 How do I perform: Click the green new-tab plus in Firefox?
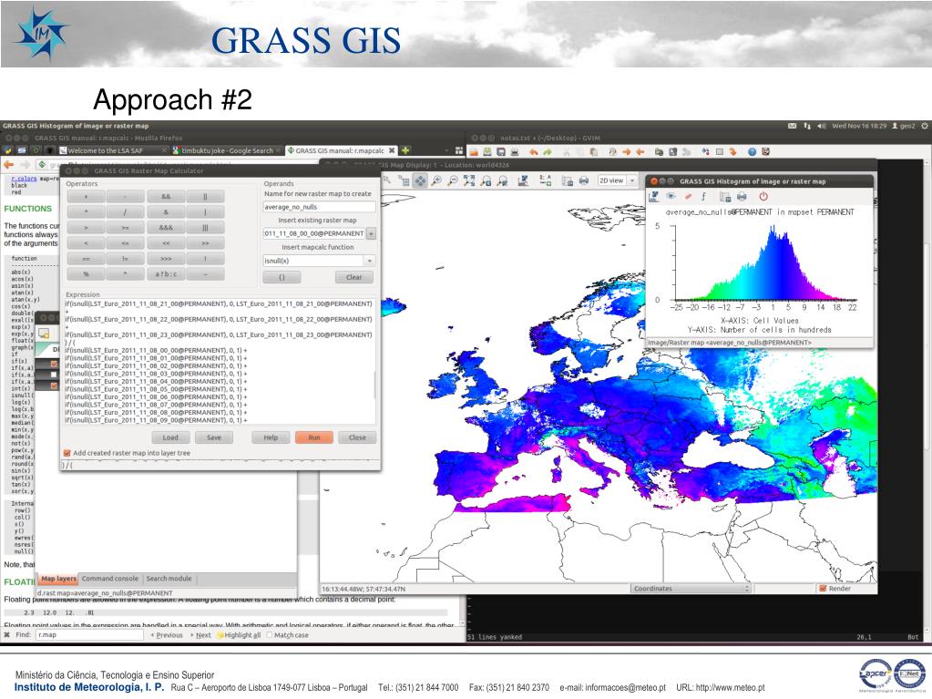pyautogui.click(x=406, y=150)
